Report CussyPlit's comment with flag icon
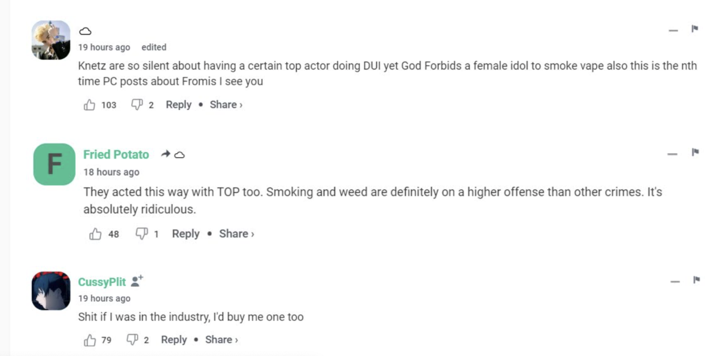Viewport: 718px width, 356px height. (x=696, y=279)
